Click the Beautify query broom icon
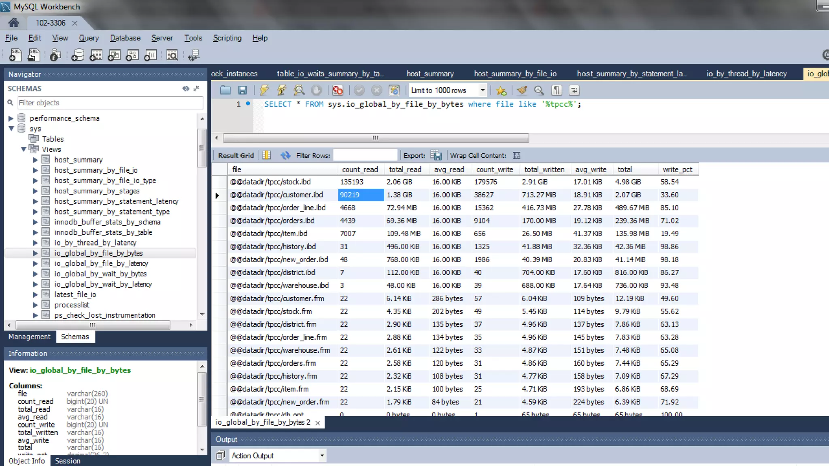 click(x=522, y=90)
